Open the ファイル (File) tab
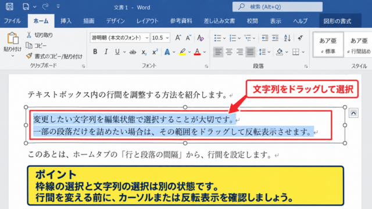 [x=12, y=21]
